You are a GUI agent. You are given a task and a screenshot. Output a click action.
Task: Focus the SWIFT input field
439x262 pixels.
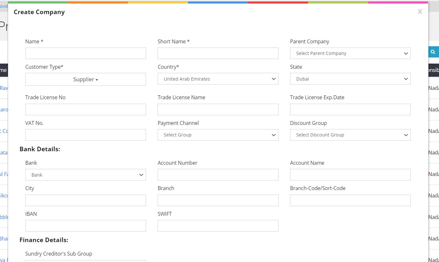tap(218, 226)
